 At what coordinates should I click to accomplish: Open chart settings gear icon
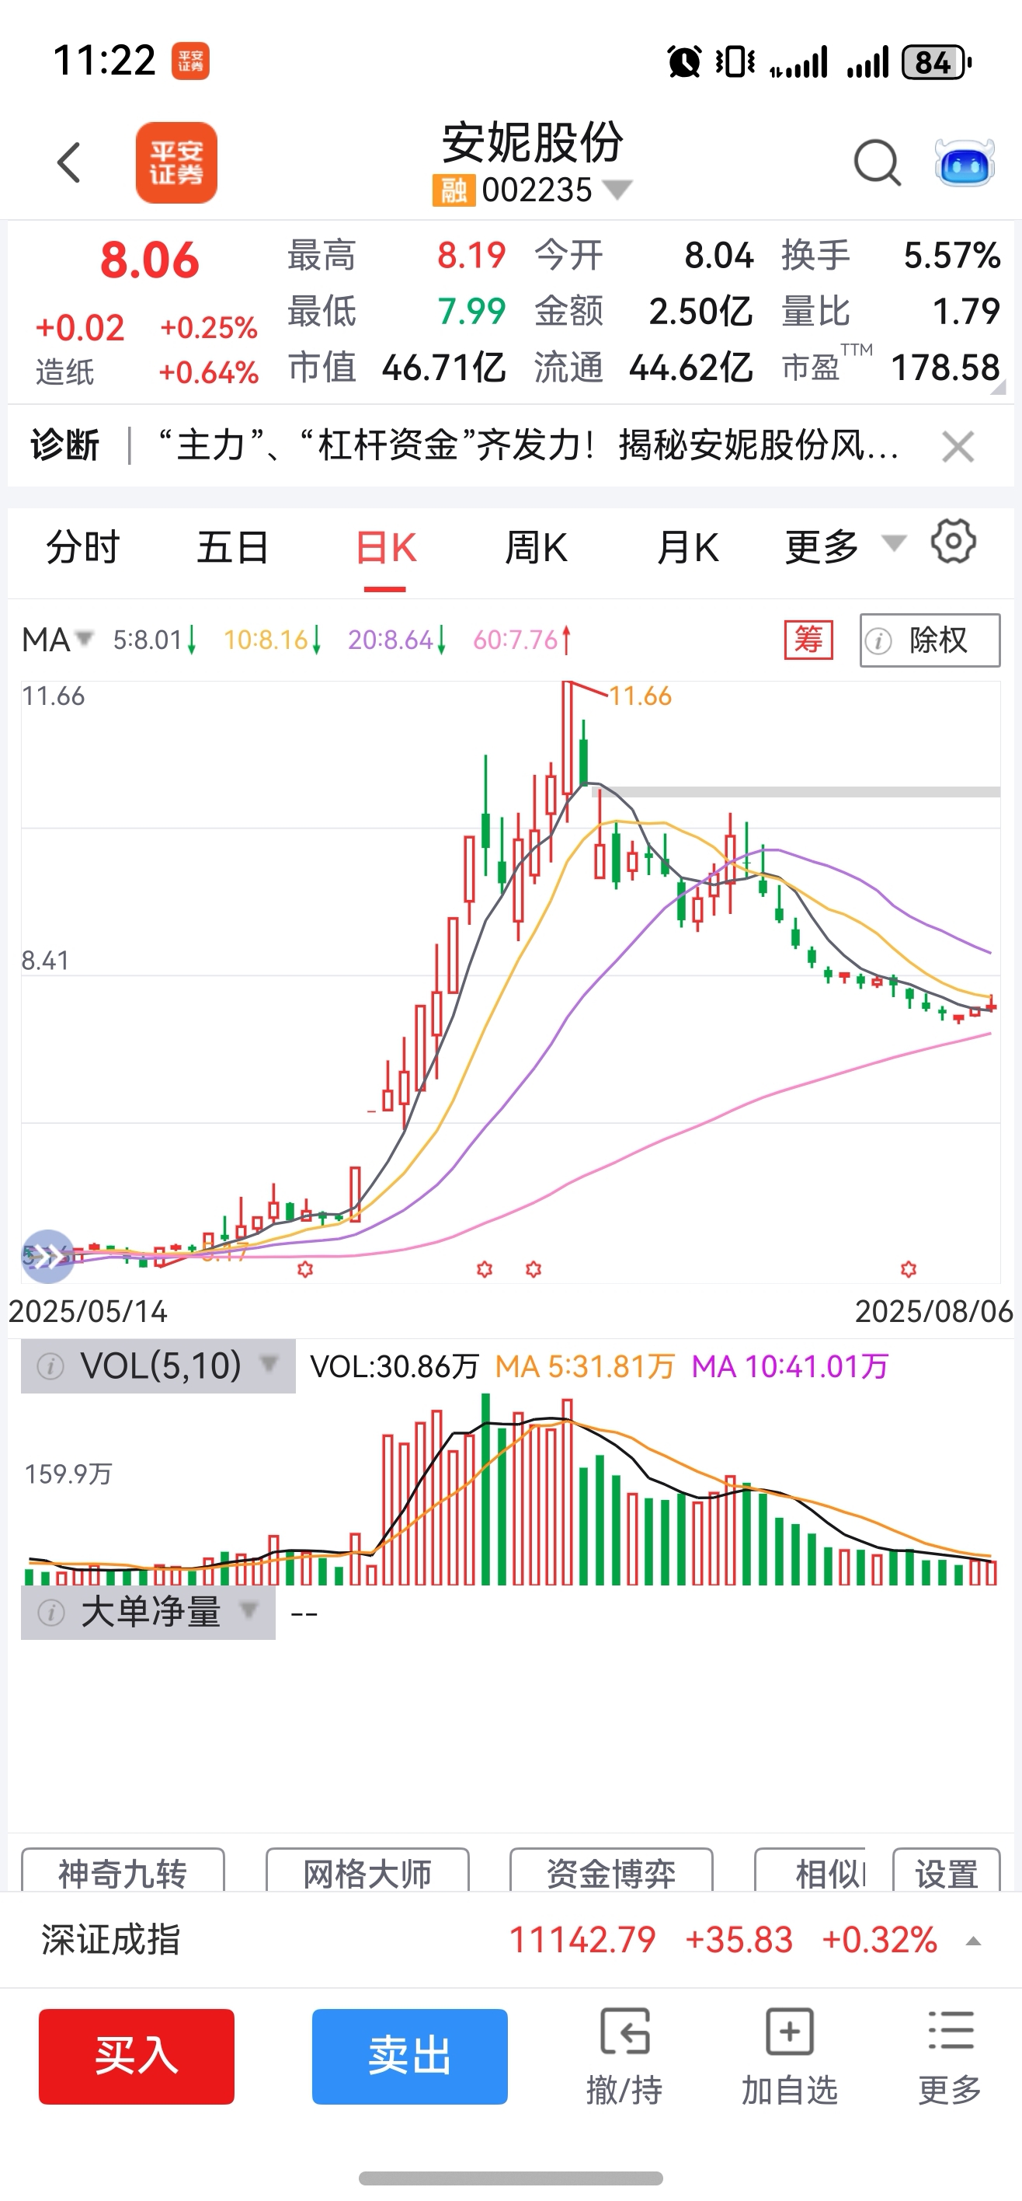pyautogui.click(x=953, y=542)
